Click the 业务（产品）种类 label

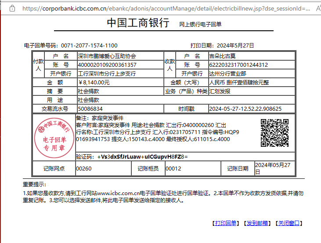point(186,91)
